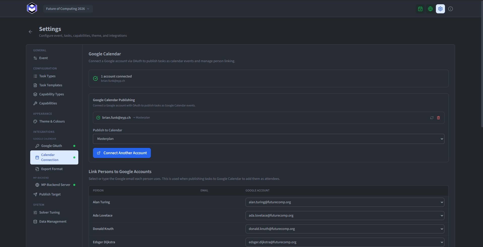Click the Edsger Dijkstra person name
The height and width of the screenshot is (247, 483).
point(104,242)
